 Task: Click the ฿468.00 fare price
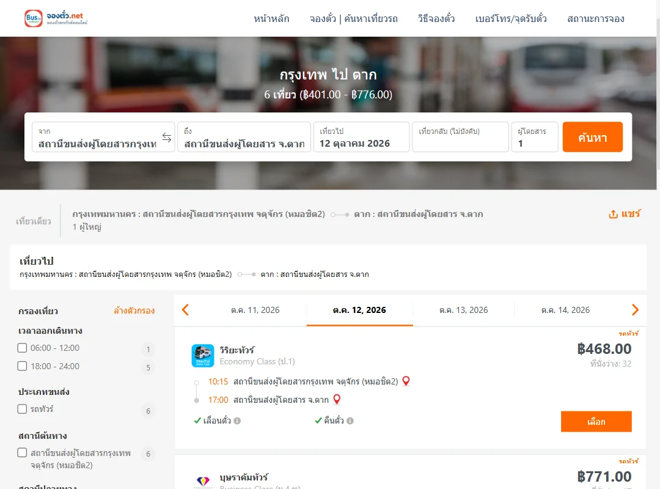coord(604,349)
